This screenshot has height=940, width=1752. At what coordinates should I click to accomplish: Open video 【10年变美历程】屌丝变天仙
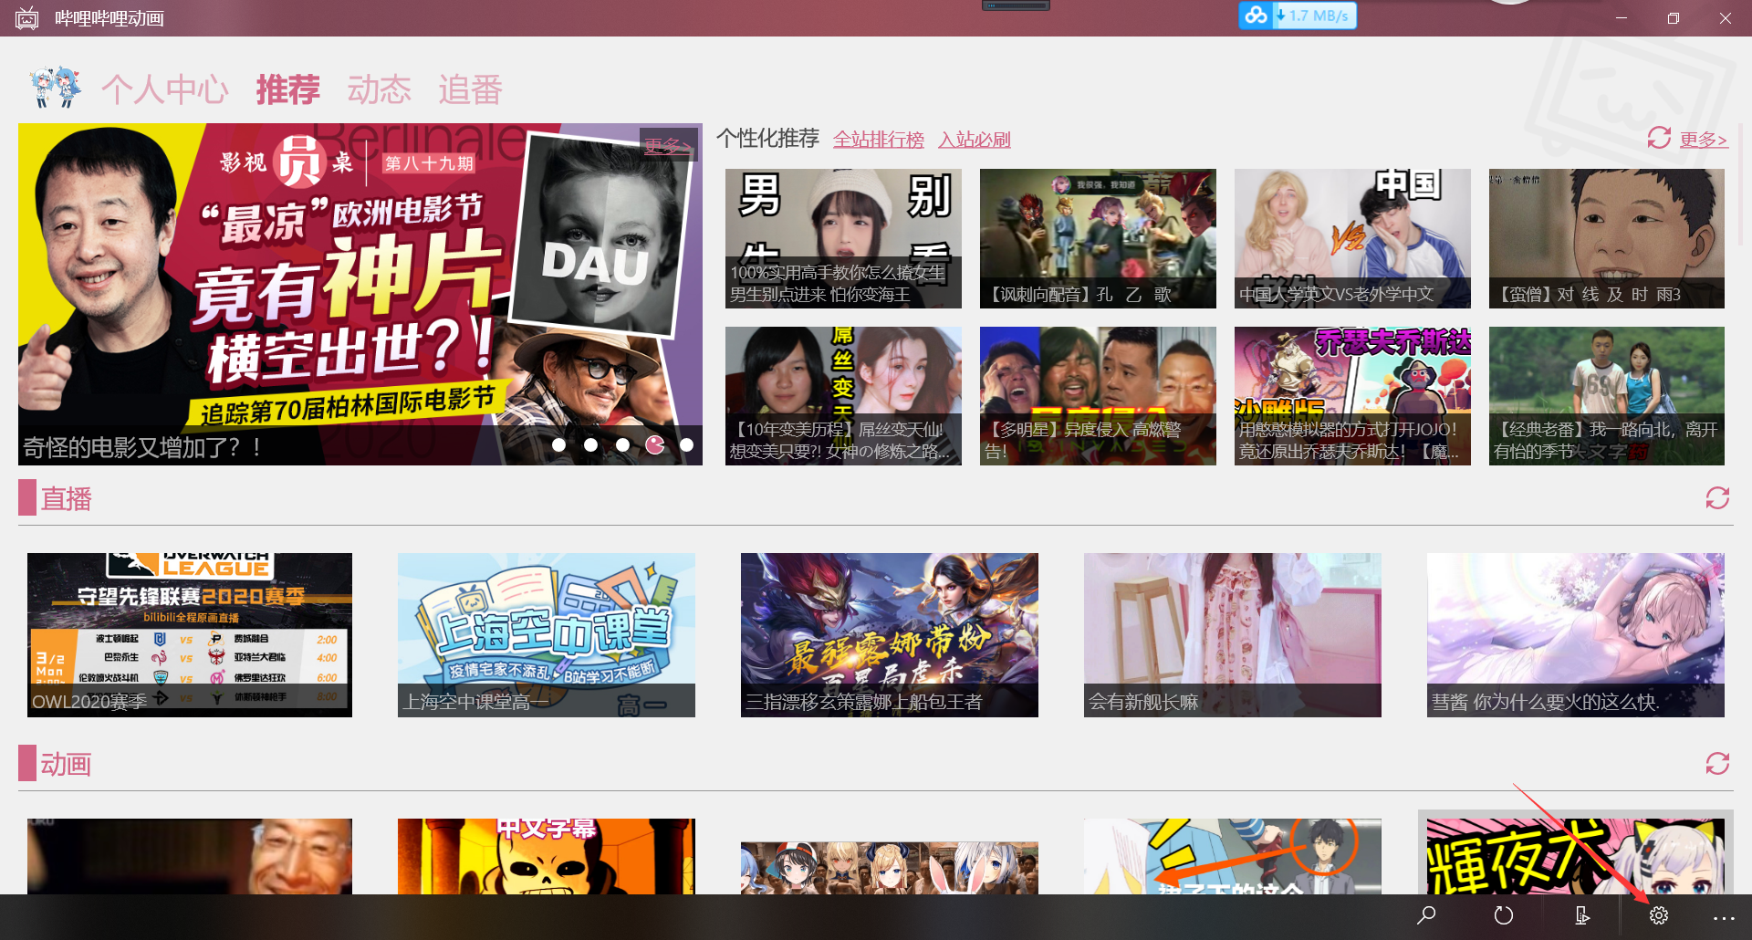tap(843, 396)
